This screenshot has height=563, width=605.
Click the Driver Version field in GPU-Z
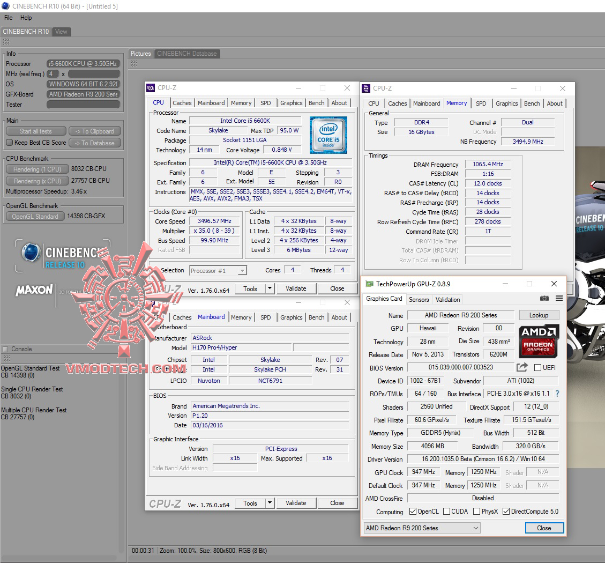(x=483, y=459)
